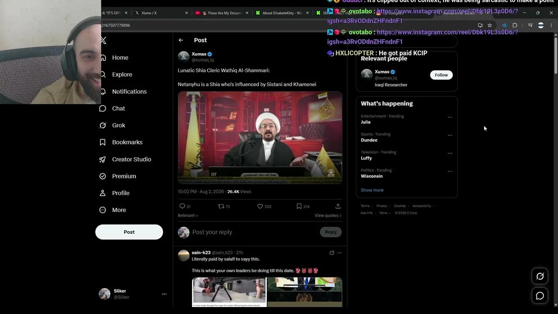Open account options dots beside Sliker
The width and height of the screenshot is (558, 314).
(x=164, y=294)
